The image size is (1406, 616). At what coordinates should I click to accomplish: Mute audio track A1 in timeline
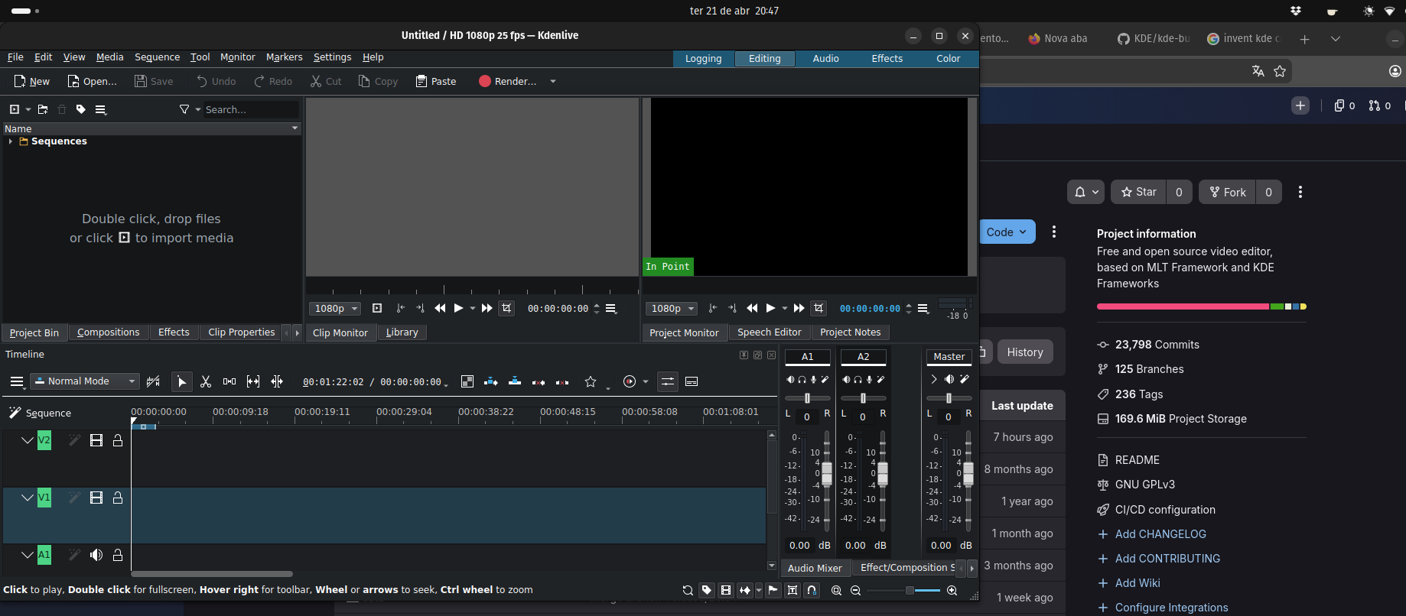[x=96, y=555]
